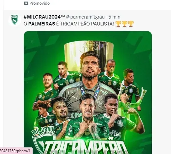Click the 5 min timestamp

tap(115, 17)
